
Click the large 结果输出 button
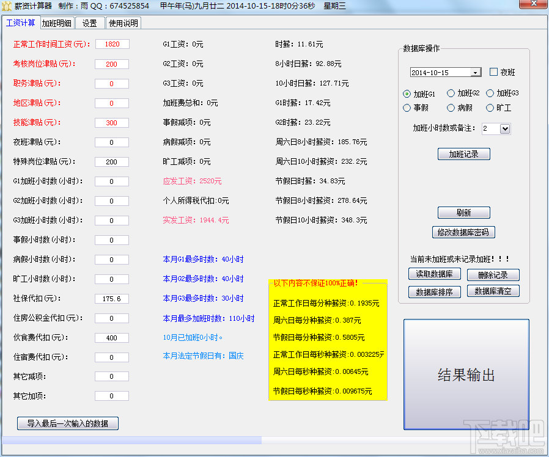(466, 374)
